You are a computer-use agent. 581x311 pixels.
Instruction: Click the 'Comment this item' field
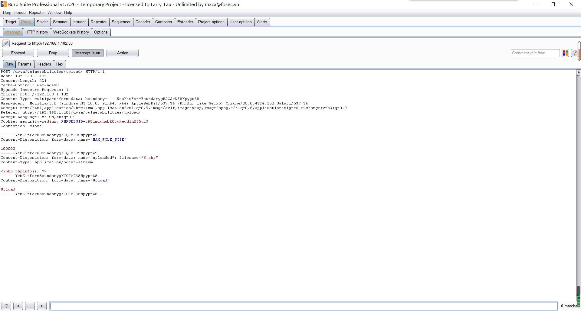pos(535,53)
